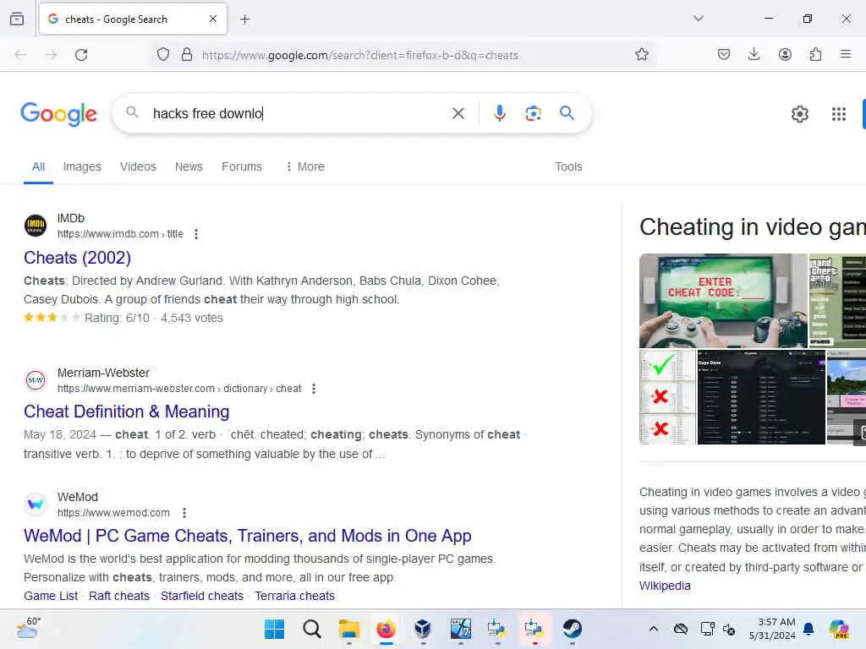866x649 pixels.
Task: Open the Merriam-Webster result options menu
Action: (x=314, y=389)
